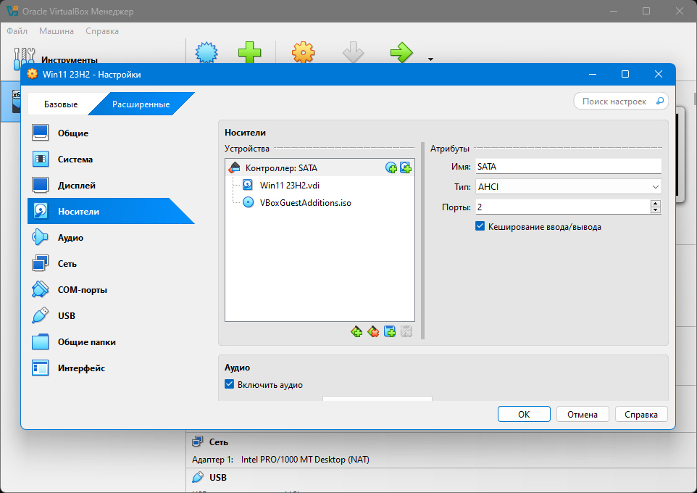Click add controller icon below devices list
Screen dimensions: 697x493
[356, 331]
